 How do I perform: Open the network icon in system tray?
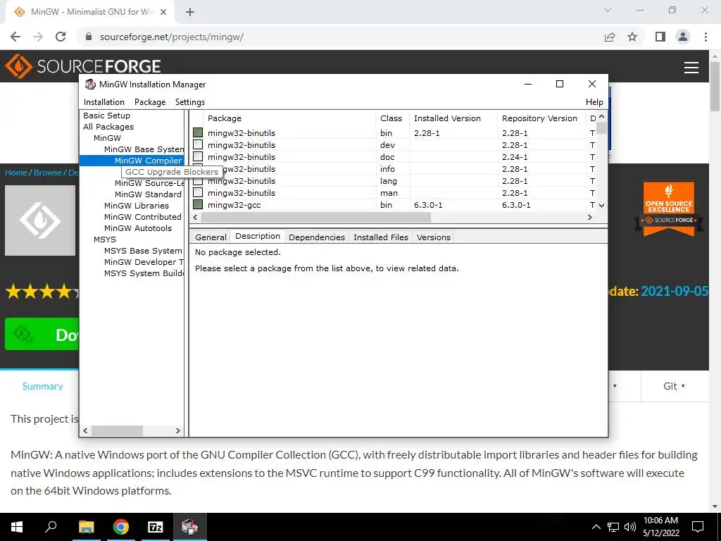click(613, 527)
